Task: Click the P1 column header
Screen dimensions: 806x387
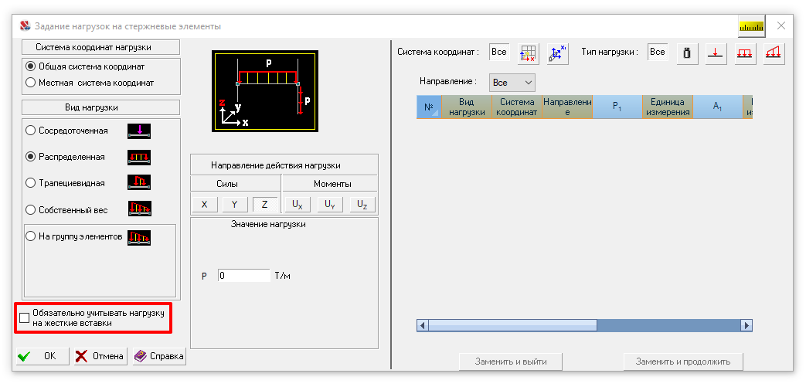Action: coord(617,107)
